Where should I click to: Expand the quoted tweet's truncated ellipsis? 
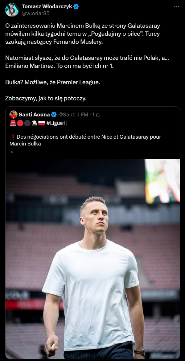click(11, 151)
